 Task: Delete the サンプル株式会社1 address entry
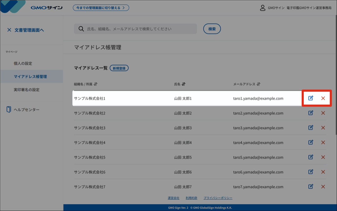[323, 98]
